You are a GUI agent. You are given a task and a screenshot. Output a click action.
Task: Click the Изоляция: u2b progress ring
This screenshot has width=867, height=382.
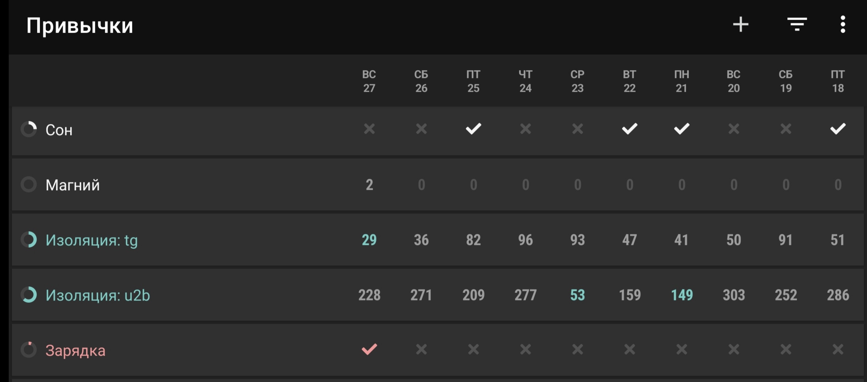[29, 295]
